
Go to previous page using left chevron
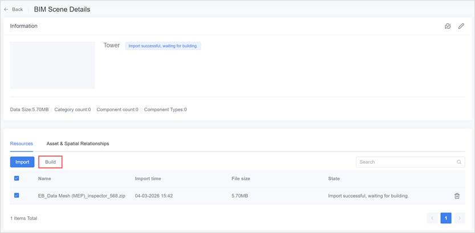pos(432,218)
